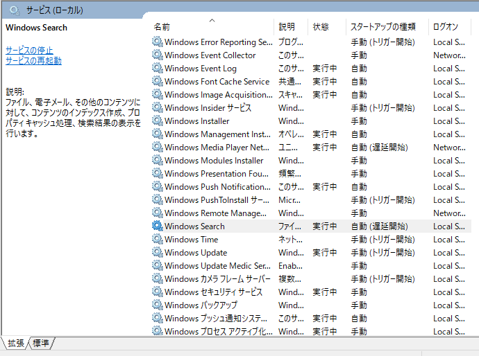
Task: Select Windows セキュリティ サービス name
Action: click(x=213, y=292)
